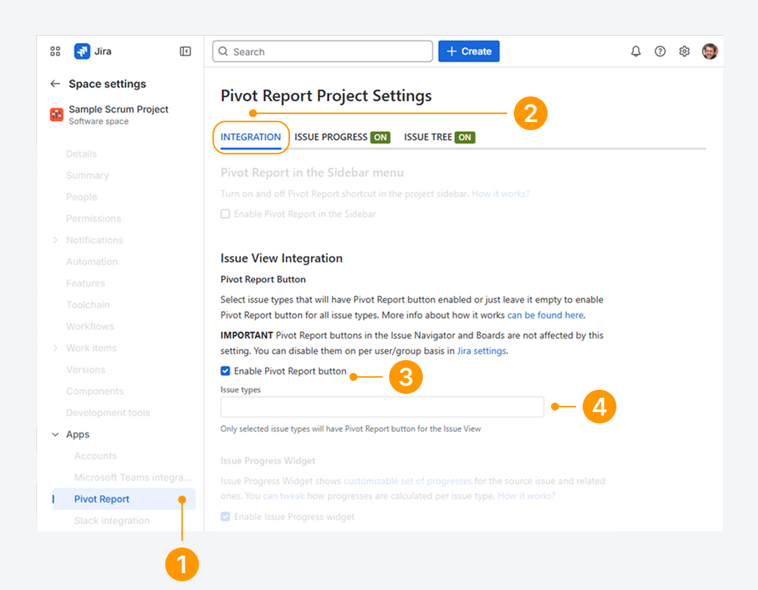This screenshot has width=758, height=590.
Task: Open Versions settings
Action: (86, 370)
